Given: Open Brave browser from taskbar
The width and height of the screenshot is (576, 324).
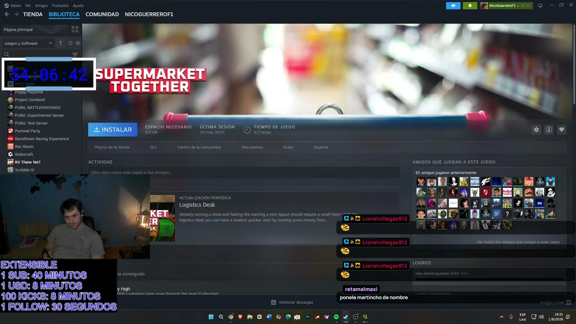Looking at the screenshot, I should pos(240,317).
